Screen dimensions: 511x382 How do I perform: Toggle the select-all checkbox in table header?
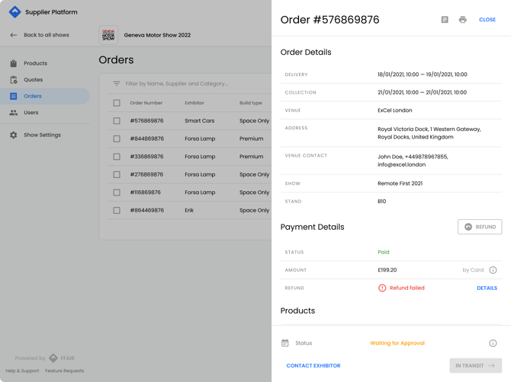pos(117,103)
